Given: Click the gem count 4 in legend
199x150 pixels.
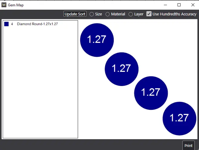Looking at the screenshot, I should point(12,24).
